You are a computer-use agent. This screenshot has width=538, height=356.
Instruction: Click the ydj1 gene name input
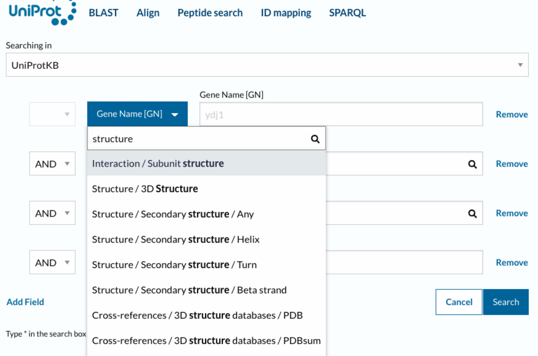point(341,114)
